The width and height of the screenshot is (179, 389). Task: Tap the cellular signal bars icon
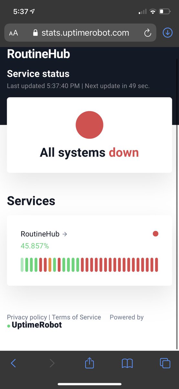point(142,12)
